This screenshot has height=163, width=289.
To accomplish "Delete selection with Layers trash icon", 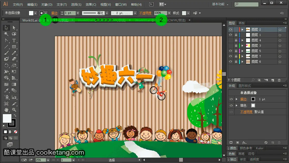I will tap(279, 80).
